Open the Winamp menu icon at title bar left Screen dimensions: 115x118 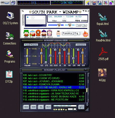point(23,11)
